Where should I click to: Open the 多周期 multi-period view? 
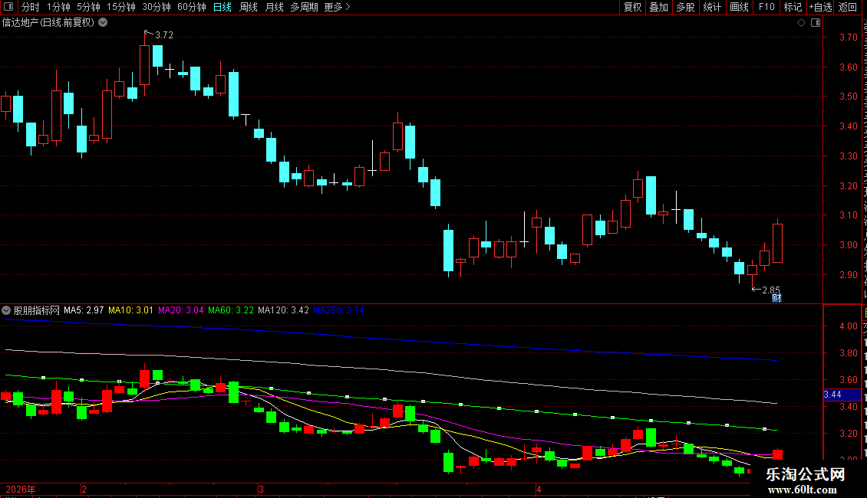tap(304, 7)
